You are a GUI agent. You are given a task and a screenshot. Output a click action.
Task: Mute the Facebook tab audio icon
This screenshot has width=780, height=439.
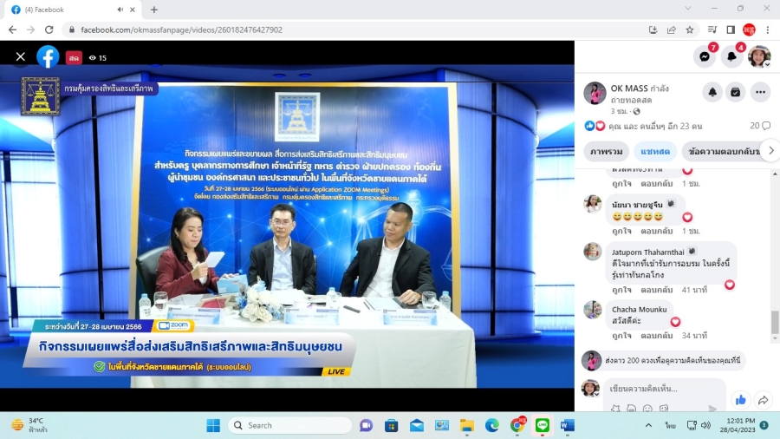pos(120,10)
